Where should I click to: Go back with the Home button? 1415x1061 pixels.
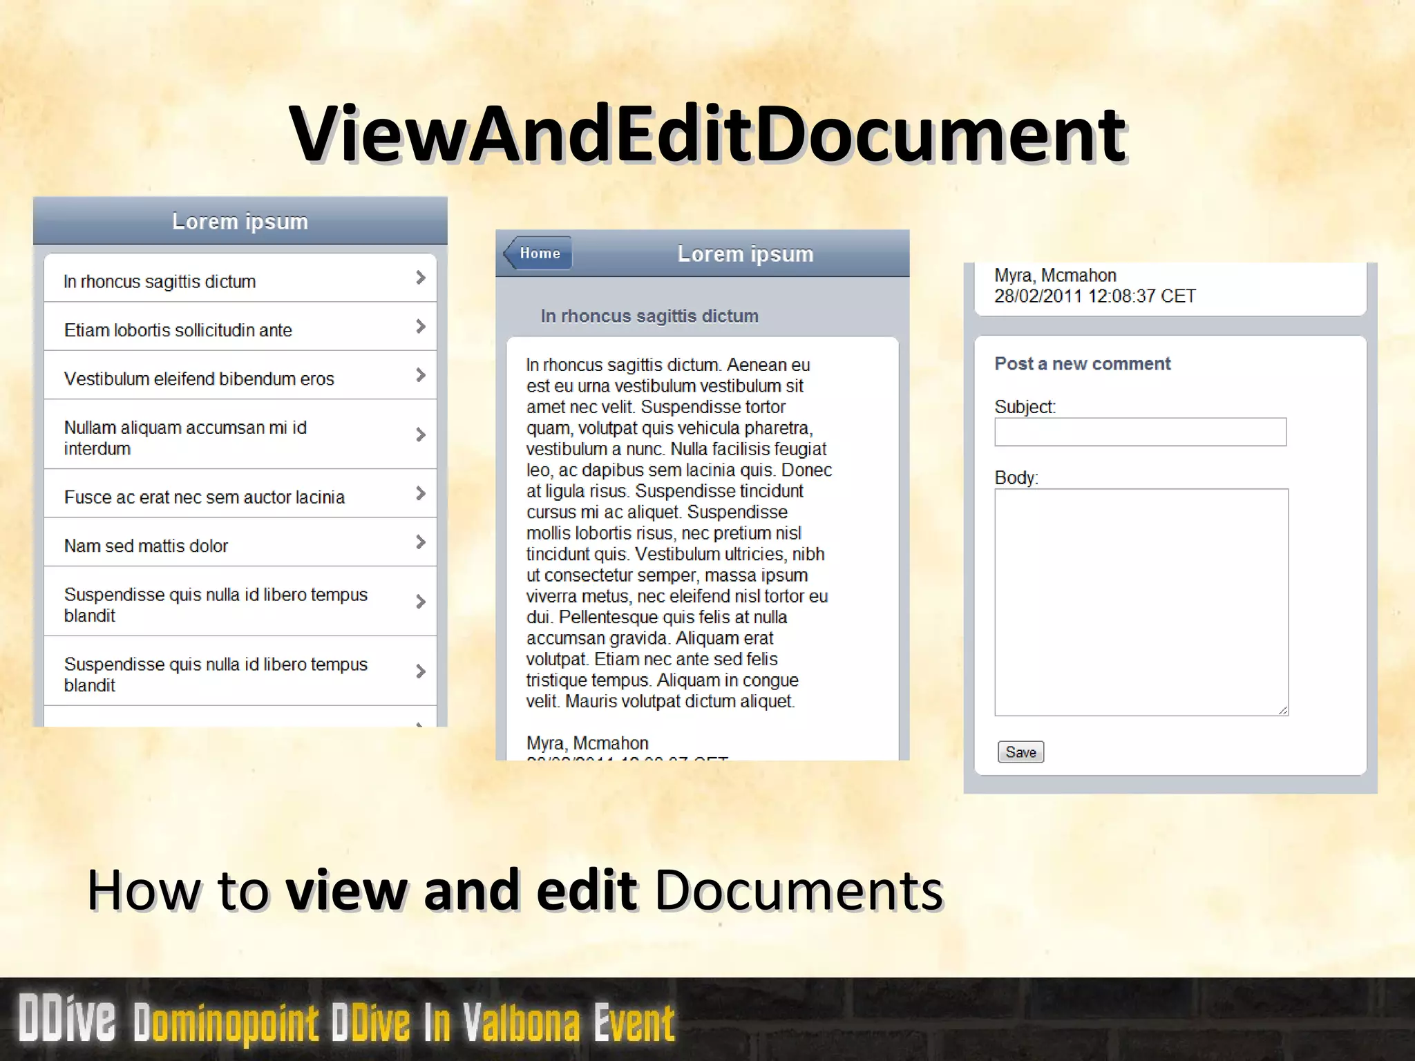pyautogui.click(x=537, y=253)
